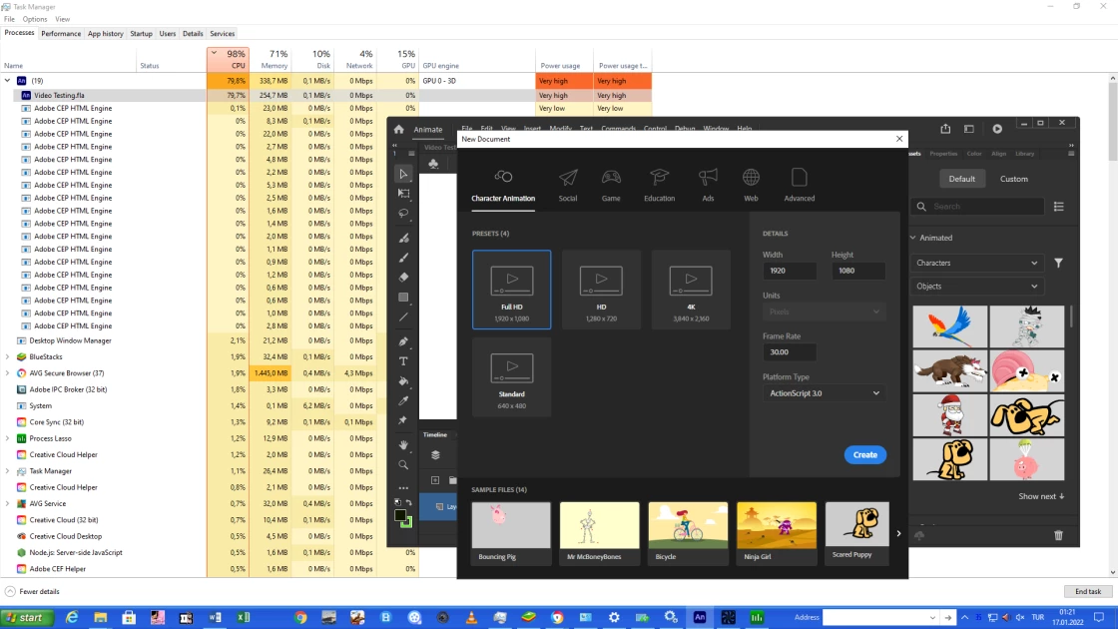Open the workspace switcher icon in Animate
This screenshot has height=629, width=1118.
(969, 129)
